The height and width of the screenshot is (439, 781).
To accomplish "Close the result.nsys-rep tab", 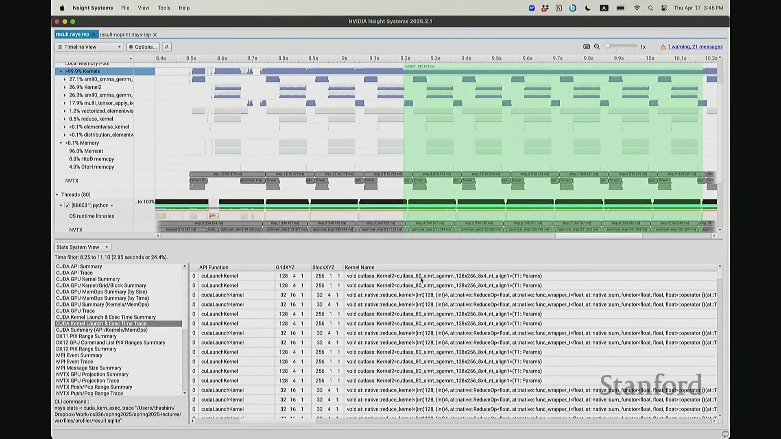I will [93, 35].
